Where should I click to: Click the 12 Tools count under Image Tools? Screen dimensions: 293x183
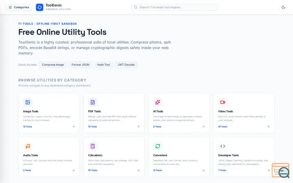[27, 127]
